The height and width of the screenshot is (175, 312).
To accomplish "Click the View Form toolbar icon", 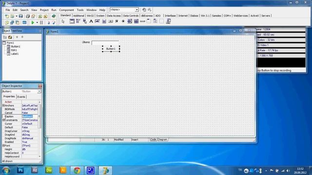I will point(12,23).
